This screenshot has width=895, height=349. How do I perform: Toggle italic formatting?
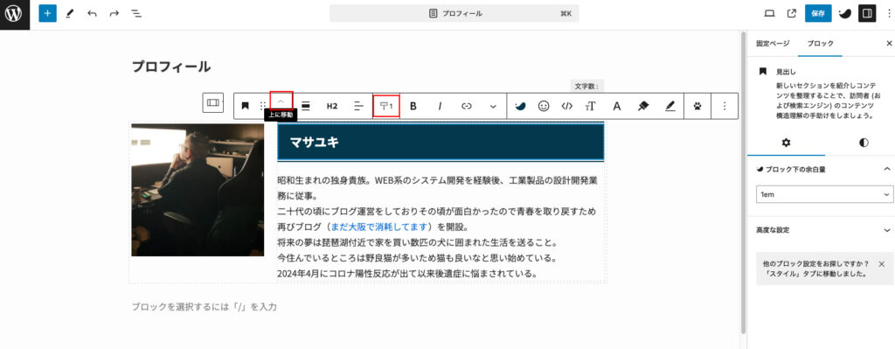441,106
